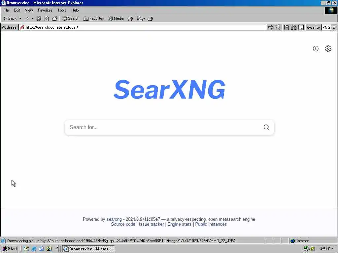Open the IE Search pane button
Image resolution: width=338 pixels, height=253 pixels.
point(71,18)
